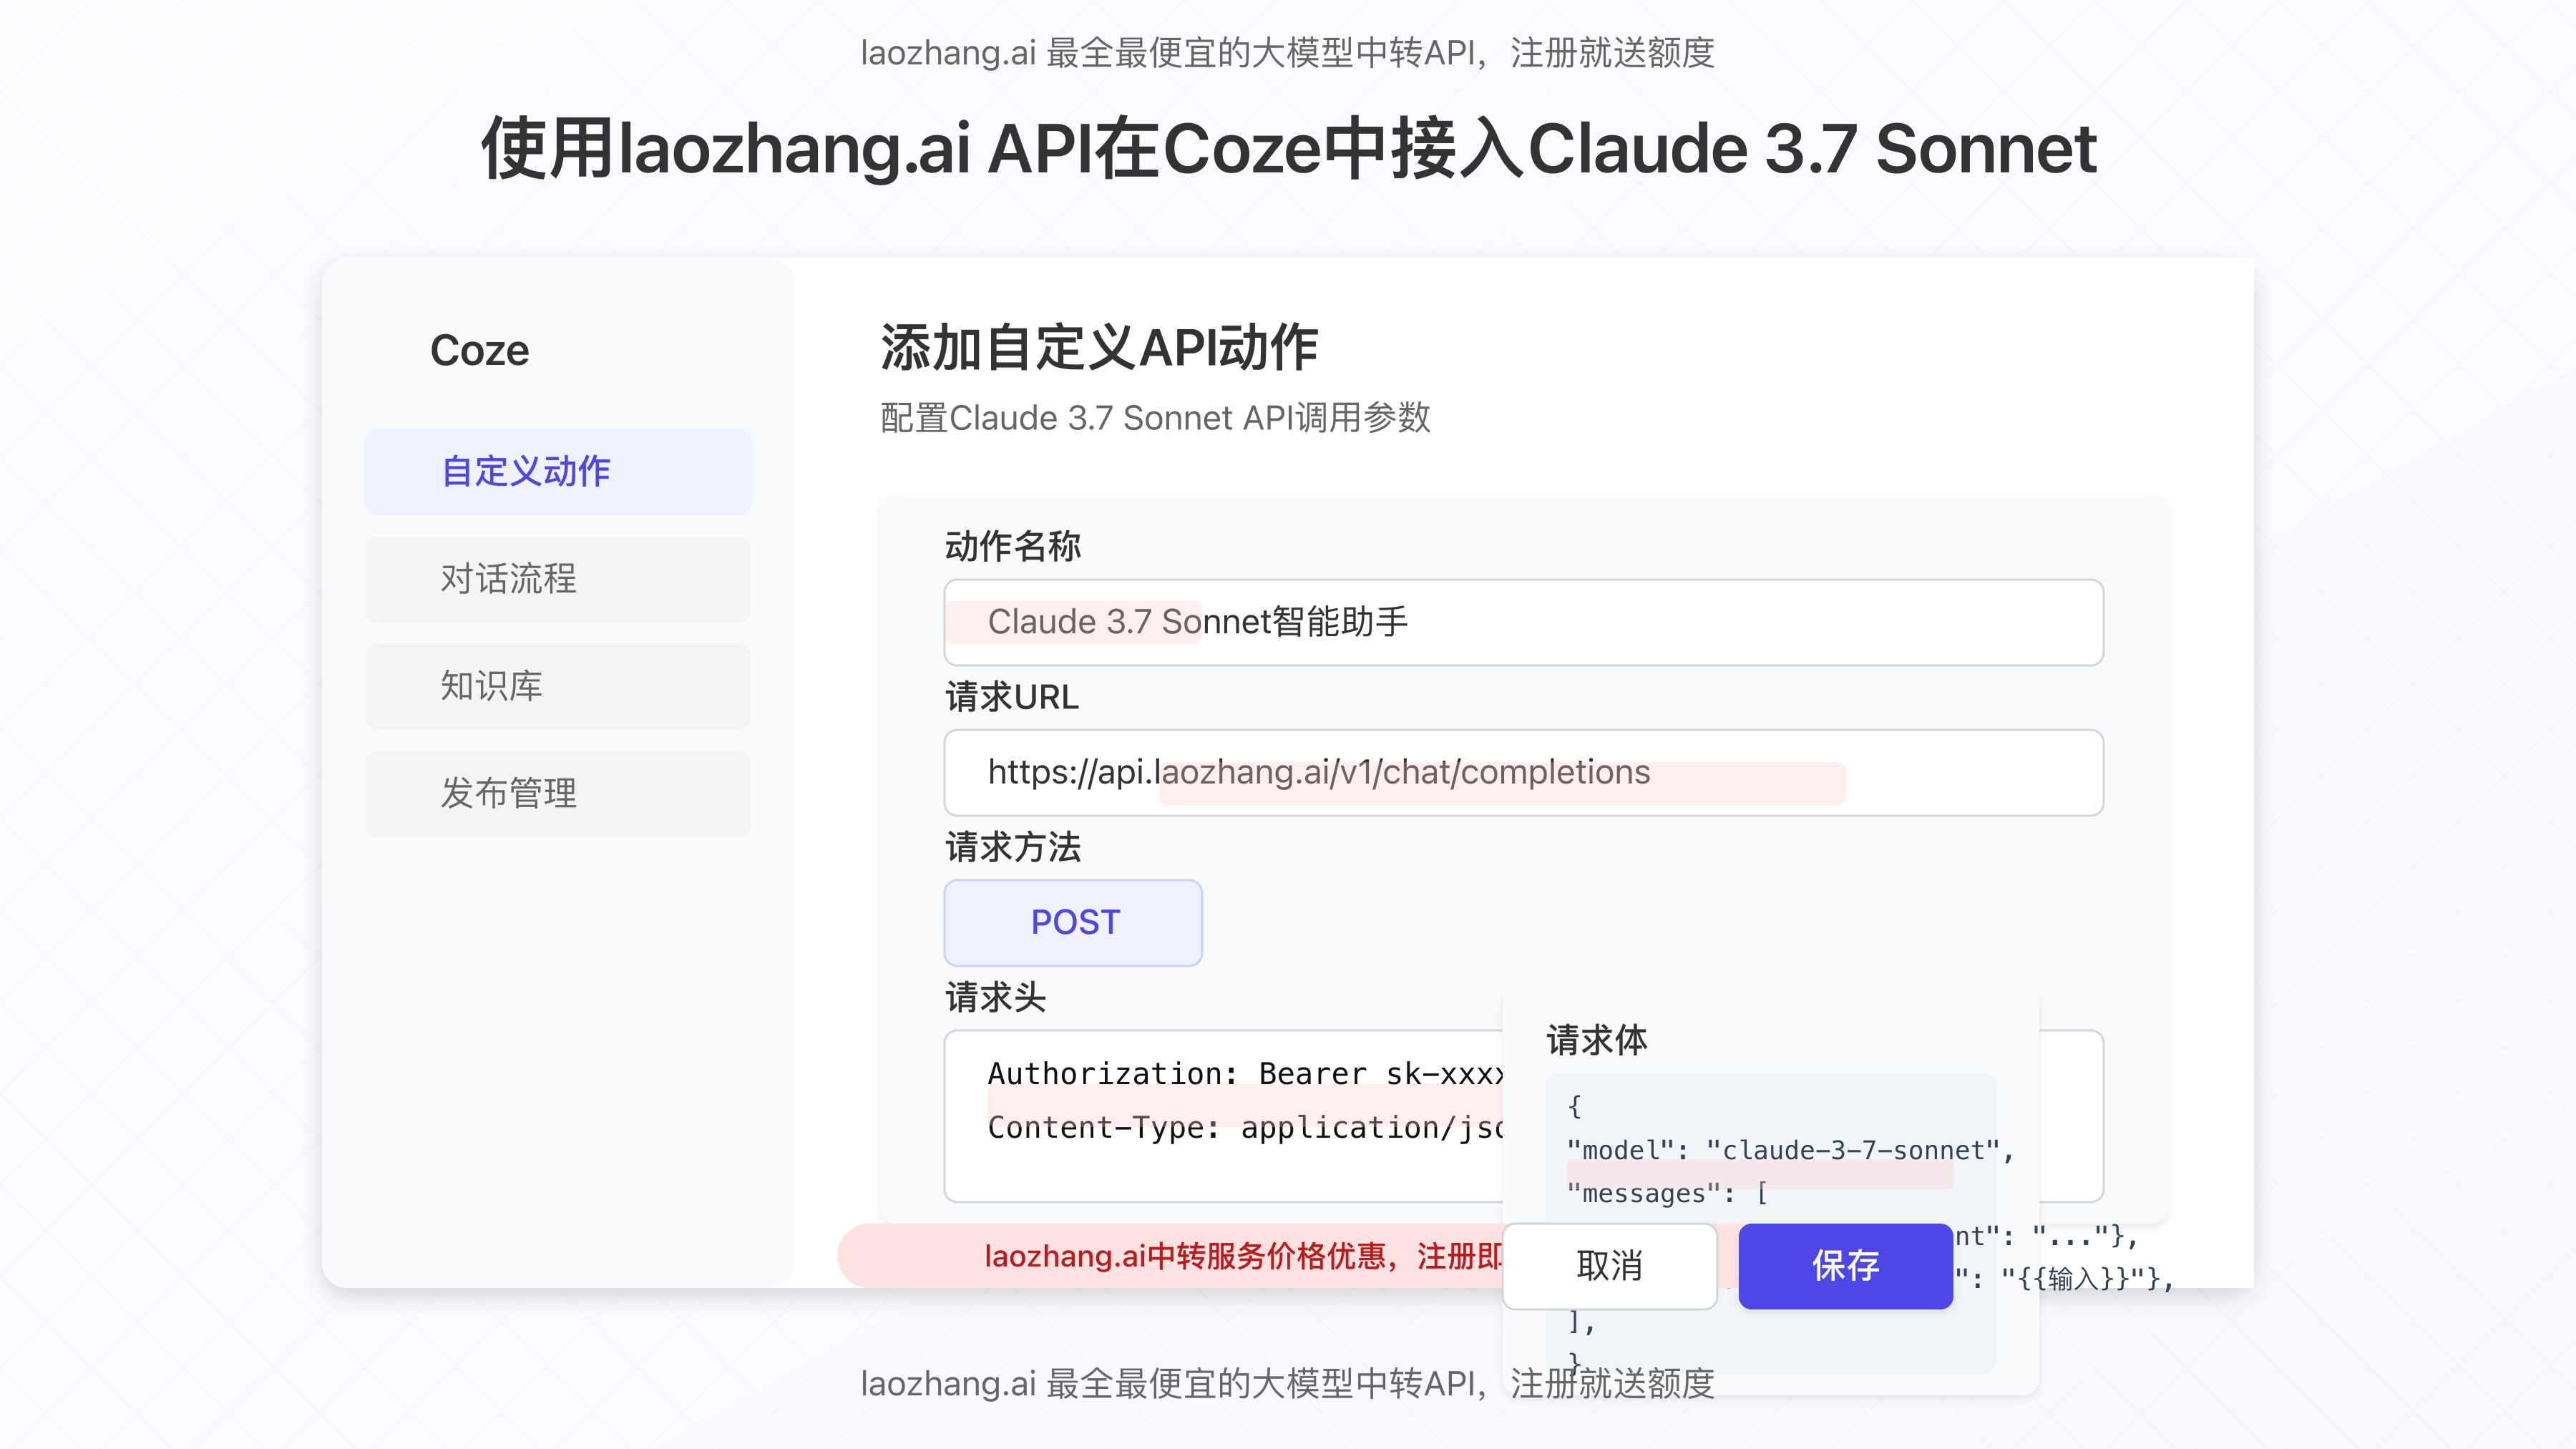This screenshot has width=2576, height=1449.
Task: Click the 动作名称 input with Claude 3.7 Sonnet智能助手
Action: pos(1523,622)
